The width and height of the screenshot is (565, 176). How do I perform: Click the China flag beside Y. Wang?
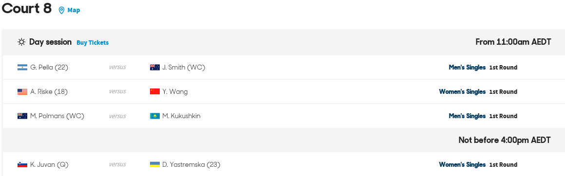(x=155, y=92)
